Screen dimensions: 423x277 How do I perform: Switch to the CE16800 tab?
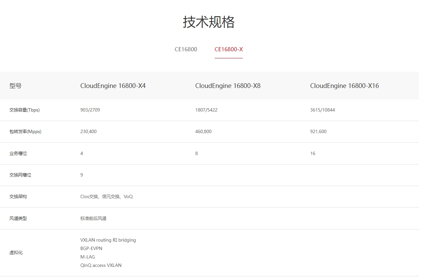point(186,49)
